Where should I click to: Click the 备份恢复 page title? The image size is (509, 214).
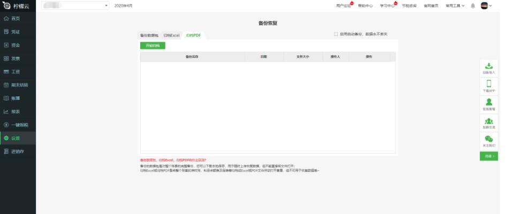click(268, 24)
